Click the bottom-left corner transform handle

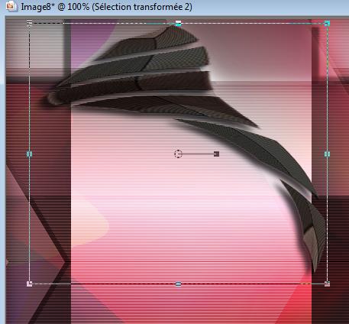pyautogui.click(x=30, y=283)
